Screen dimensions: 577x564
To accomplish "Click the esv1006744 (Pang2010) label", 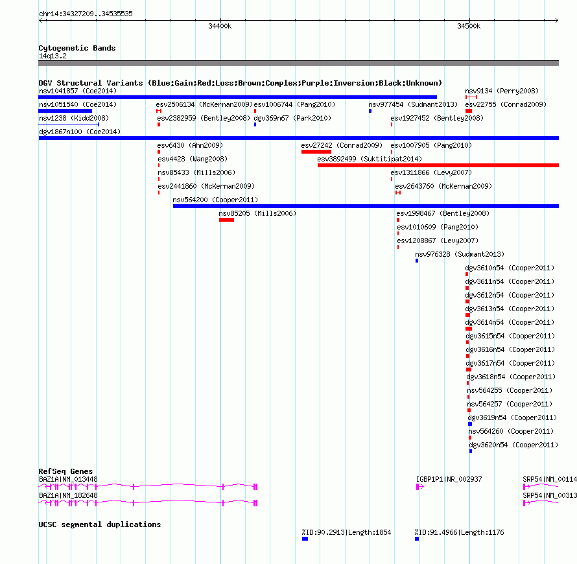I will (294, 104).
